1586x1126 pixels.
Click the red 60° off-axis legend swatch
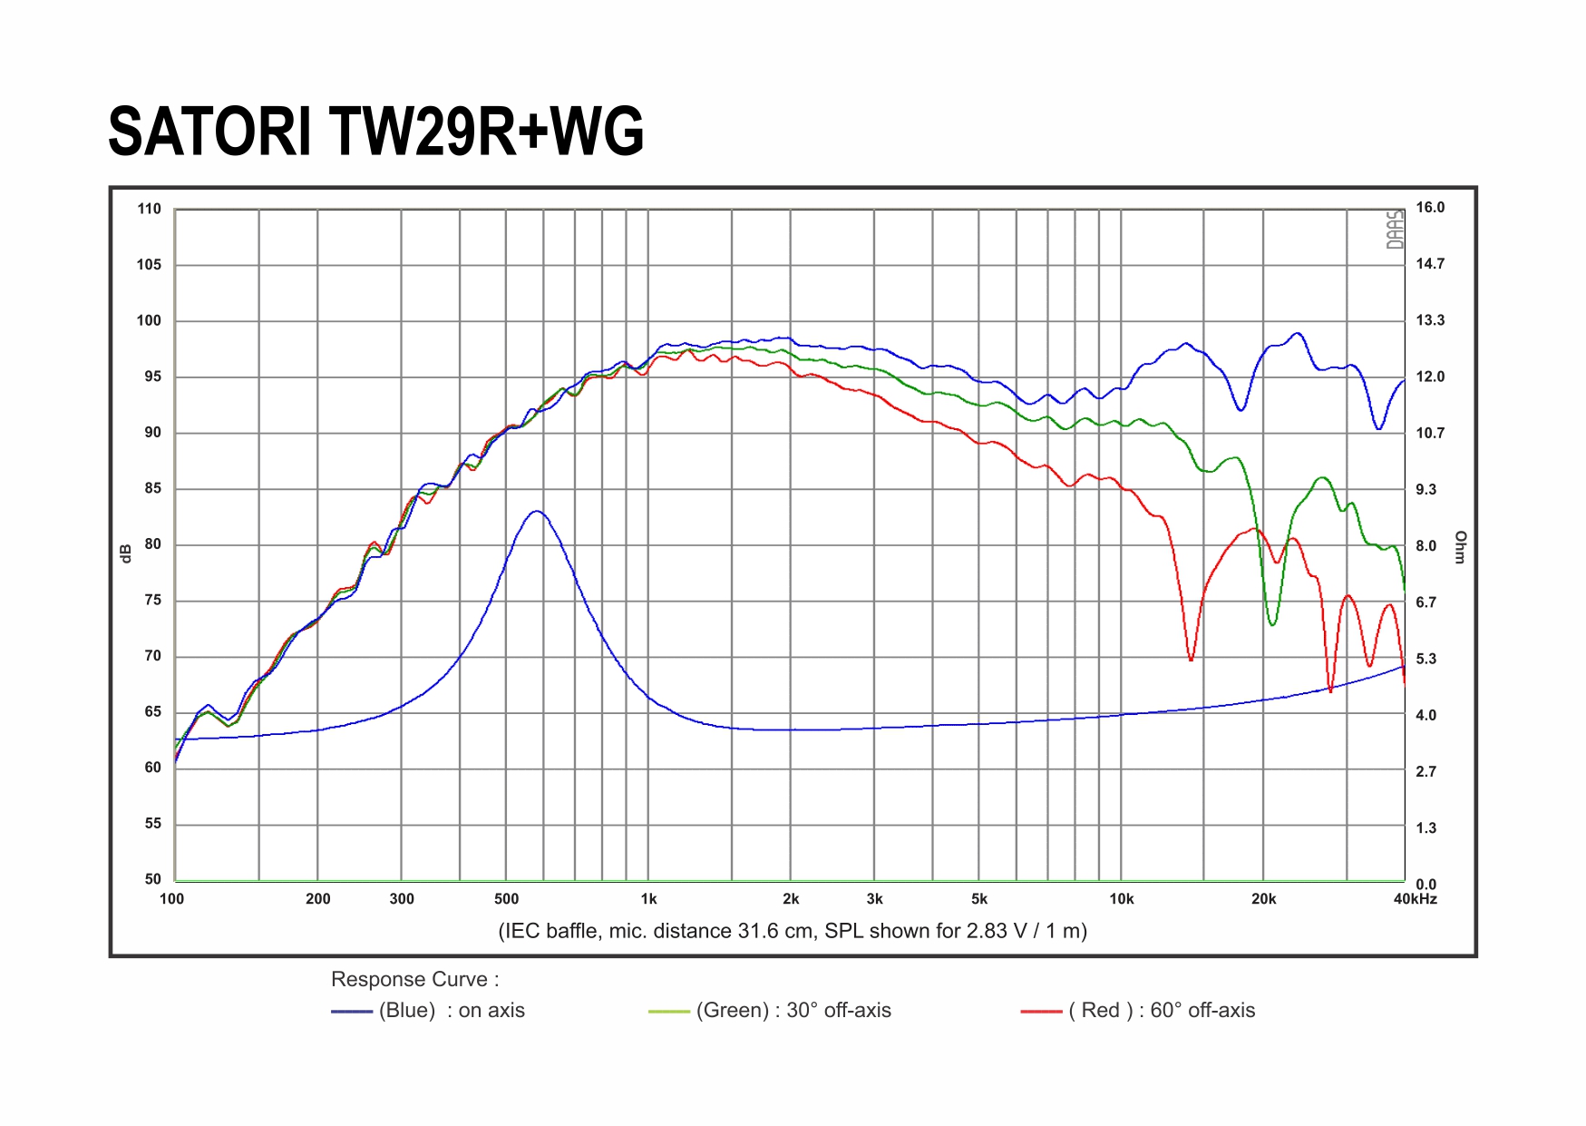(x=1041, y=1012)
